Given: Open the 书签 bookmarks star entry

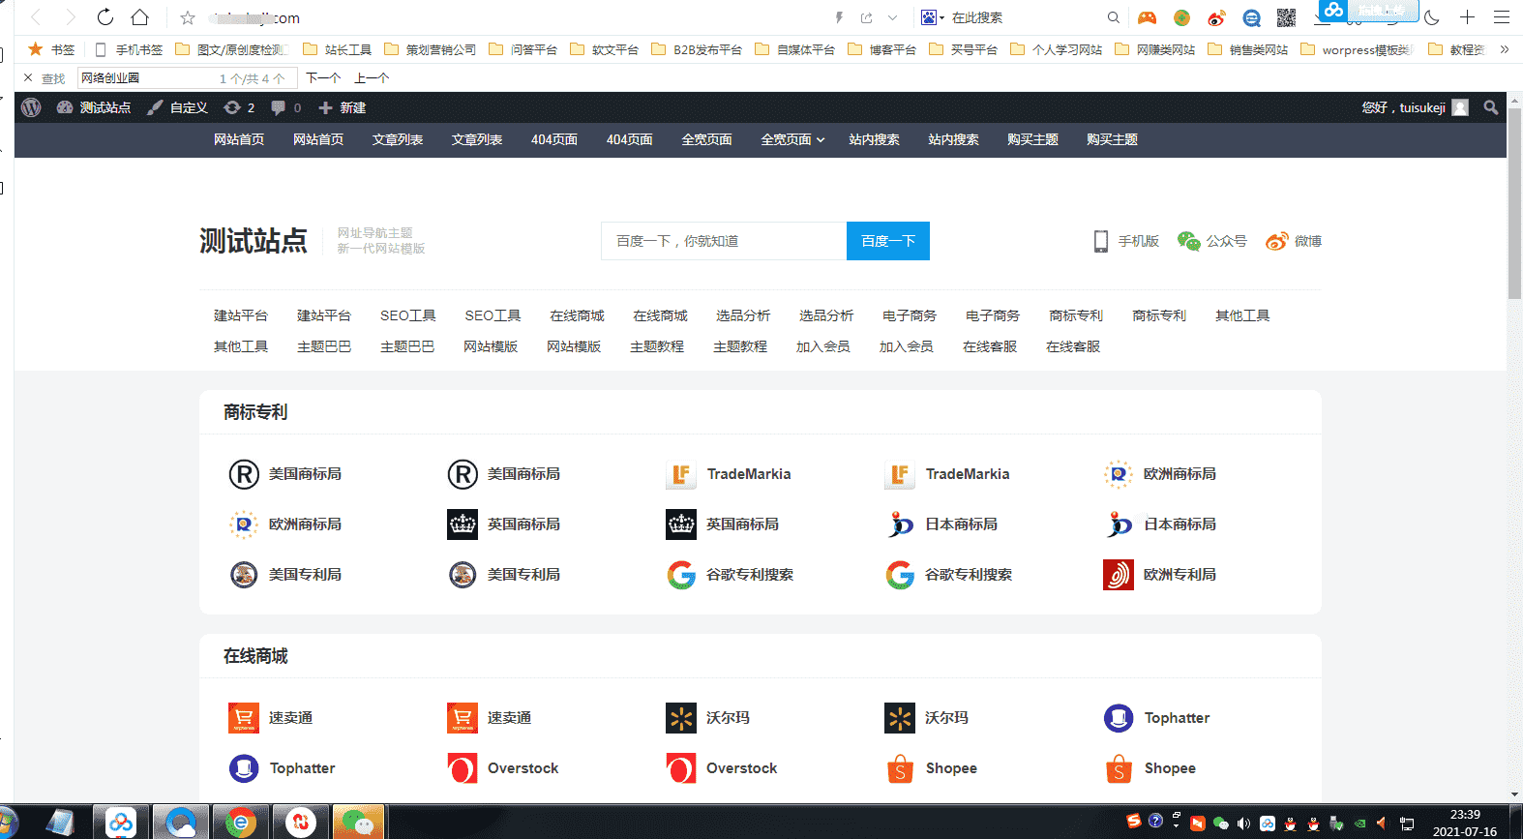Looking at the screenshot, I should click(51, 49).
